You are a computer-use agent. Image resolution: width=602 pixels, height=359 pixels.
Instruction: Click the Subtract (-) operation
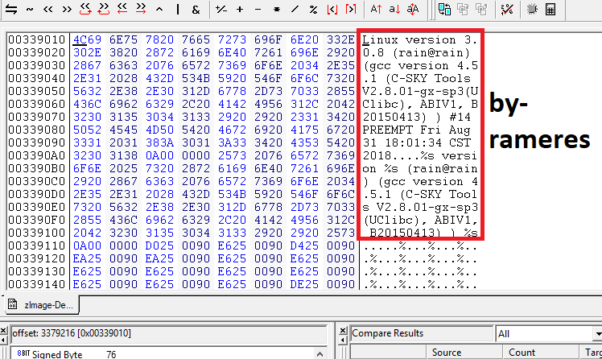point(258,9)
